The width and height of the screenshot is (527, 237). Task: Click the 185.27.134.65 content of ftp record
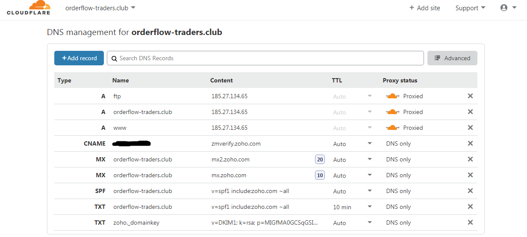tap(230, 96)
